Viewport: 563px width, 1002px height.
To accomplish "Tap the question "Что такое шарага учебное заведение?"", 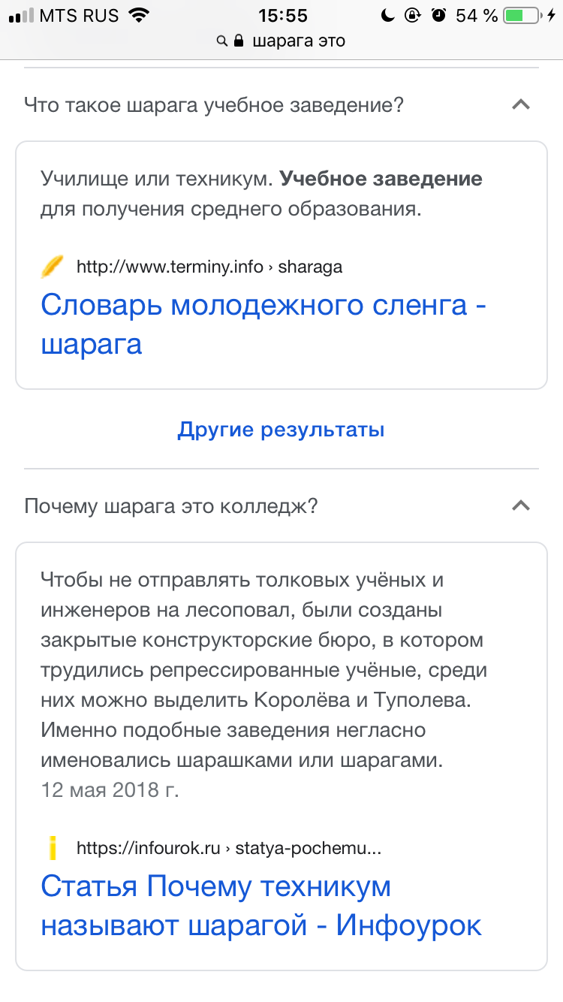I will [214, 105].
